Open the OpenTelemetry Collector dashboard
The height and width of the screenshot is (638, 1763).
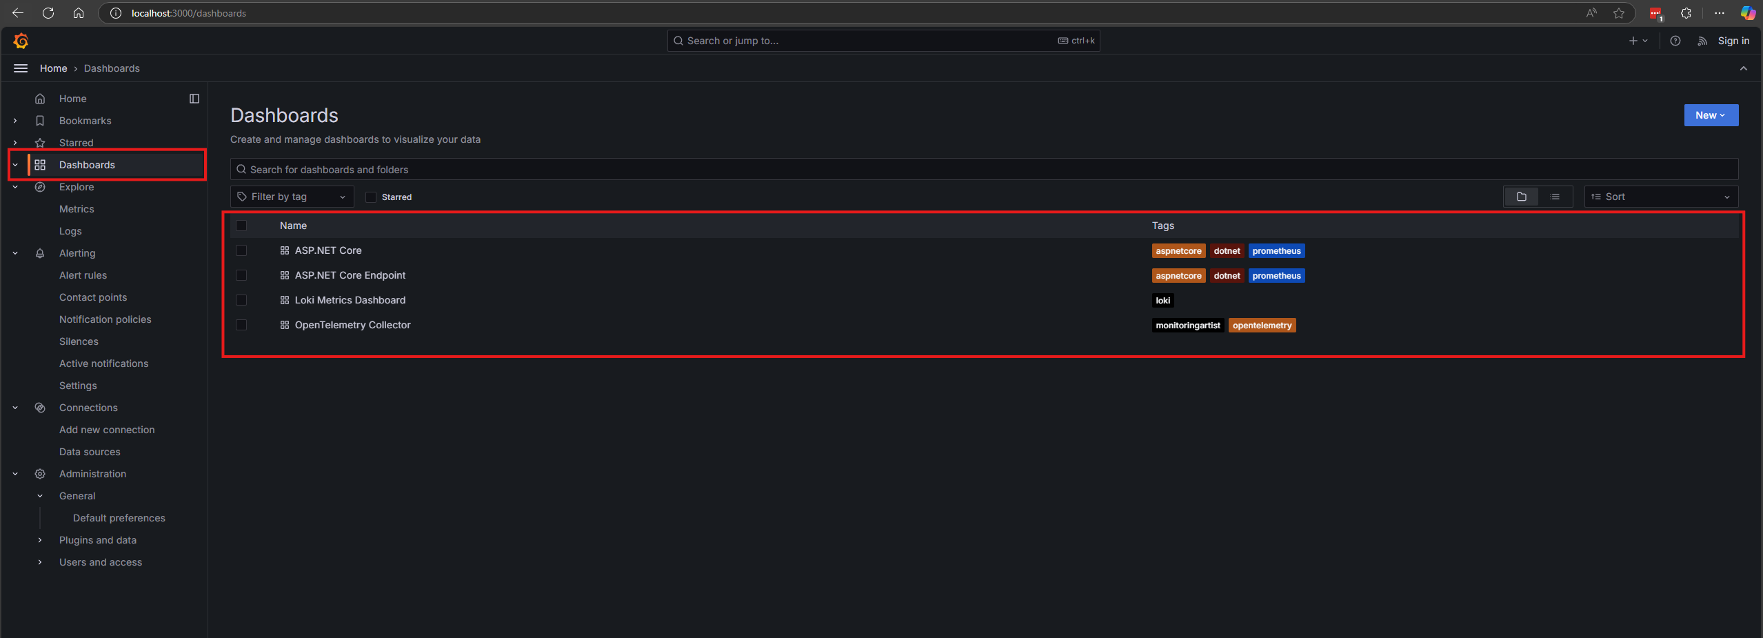tap(353, 325)
